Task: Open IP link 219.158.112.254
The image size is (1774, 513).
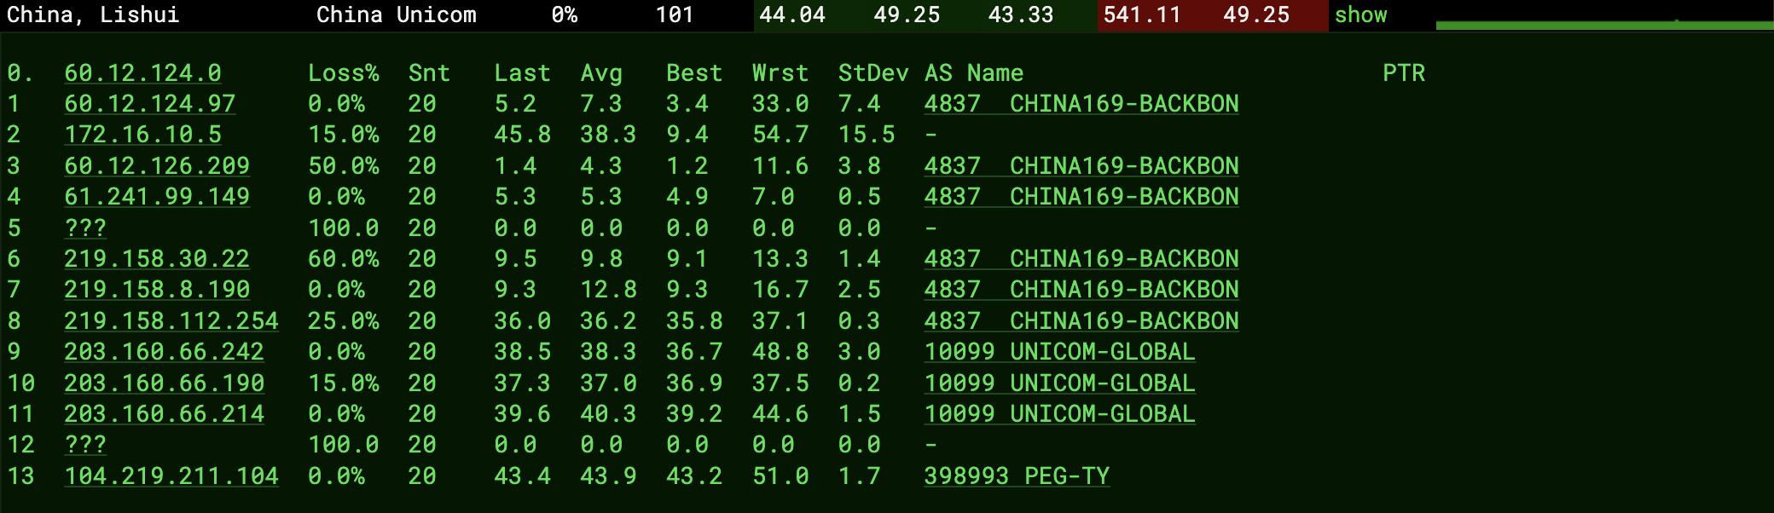Action: pyautogui.click(x=171, y=321)
